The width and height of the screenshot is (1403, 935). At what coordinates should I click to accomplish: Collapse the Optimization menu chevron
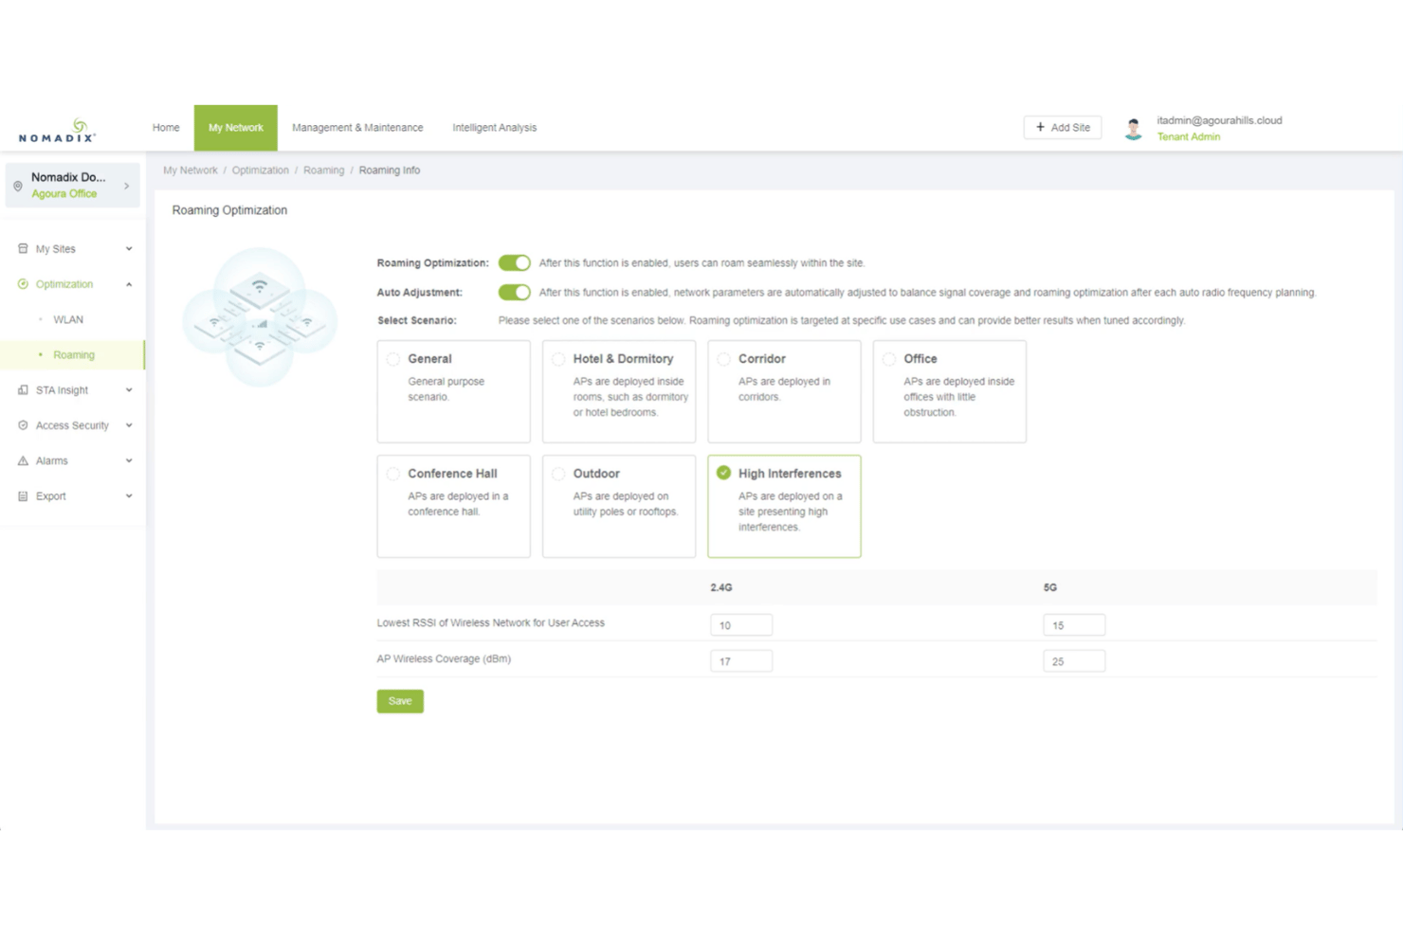coord(129,284)
